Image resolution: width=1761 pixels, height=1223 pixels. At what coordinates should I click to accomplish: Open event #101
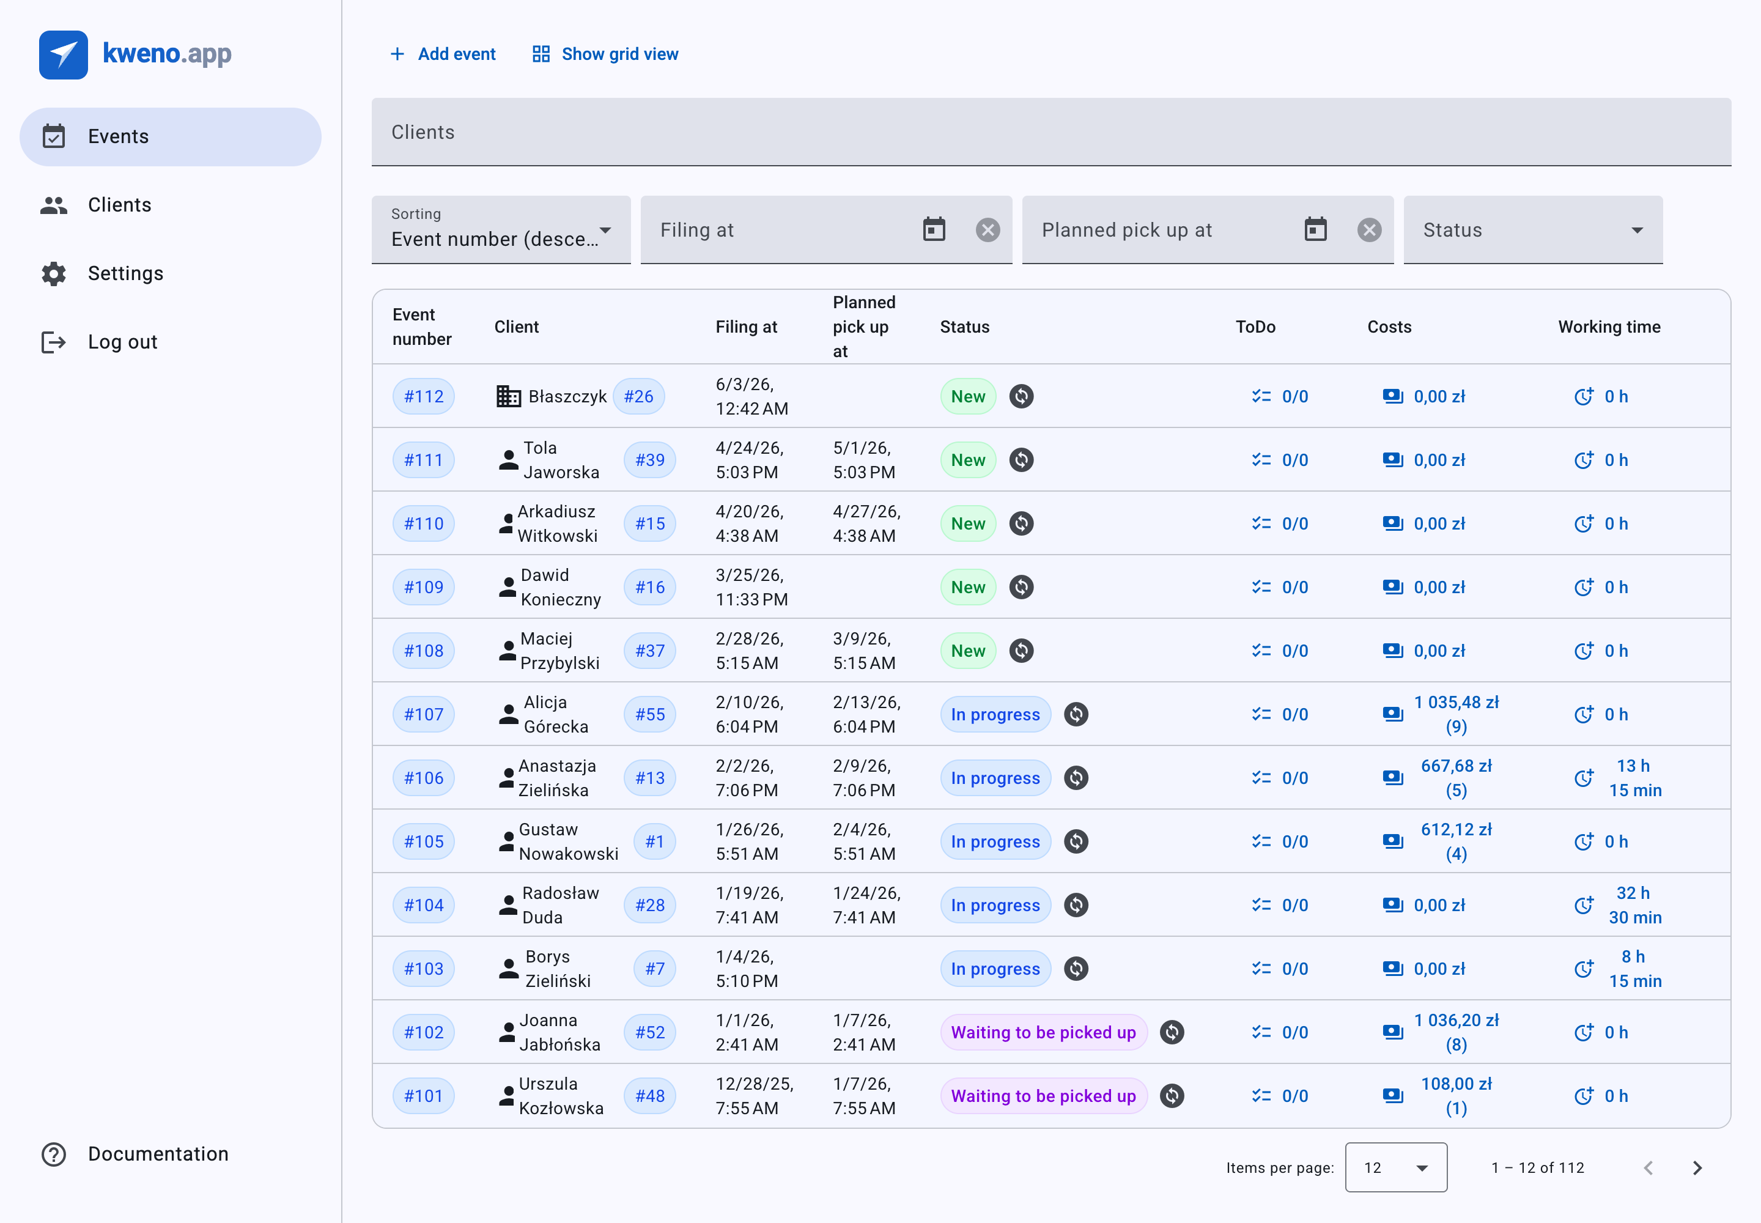(424, 1096)
